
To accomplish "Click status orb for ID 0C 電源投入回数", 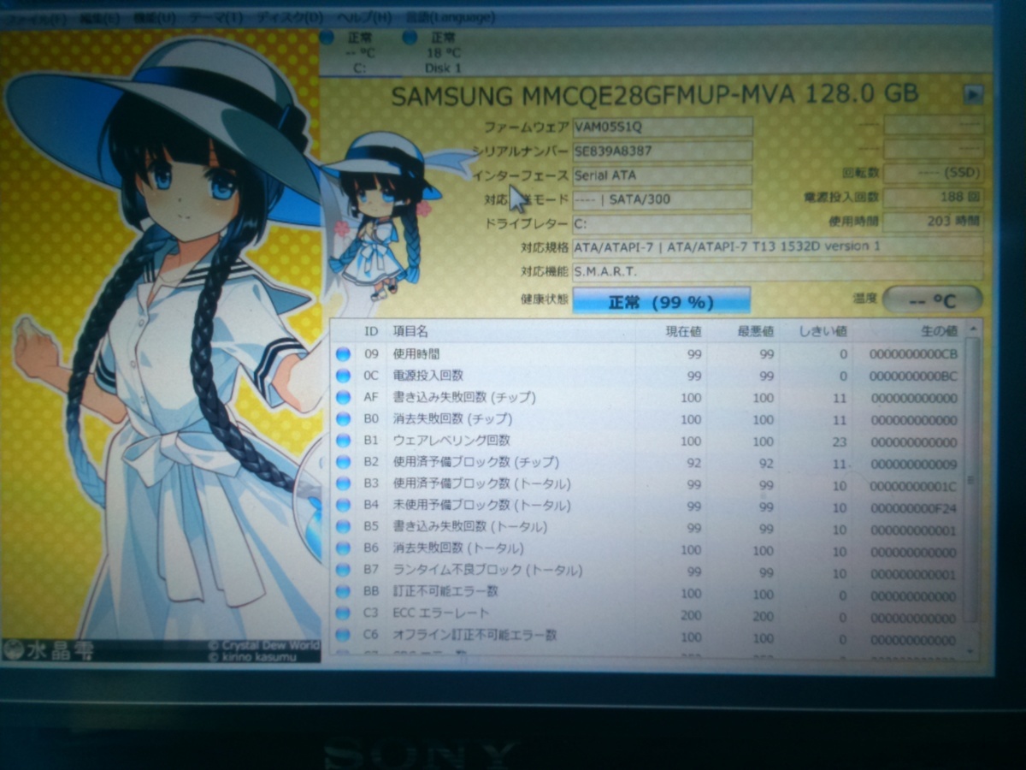I will click(x=344, y=376).
